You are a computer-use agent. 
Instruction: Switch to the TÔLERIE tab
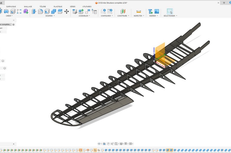pyautogui.click(x=43, y=6)
